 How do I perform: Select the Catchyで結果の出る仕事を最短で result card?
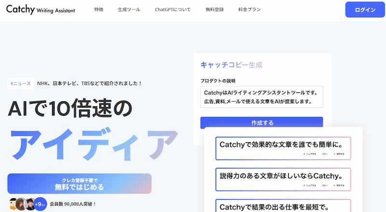(283, 206)
